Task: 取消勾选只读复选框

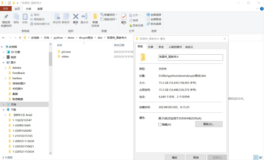Action: point(160,118)
